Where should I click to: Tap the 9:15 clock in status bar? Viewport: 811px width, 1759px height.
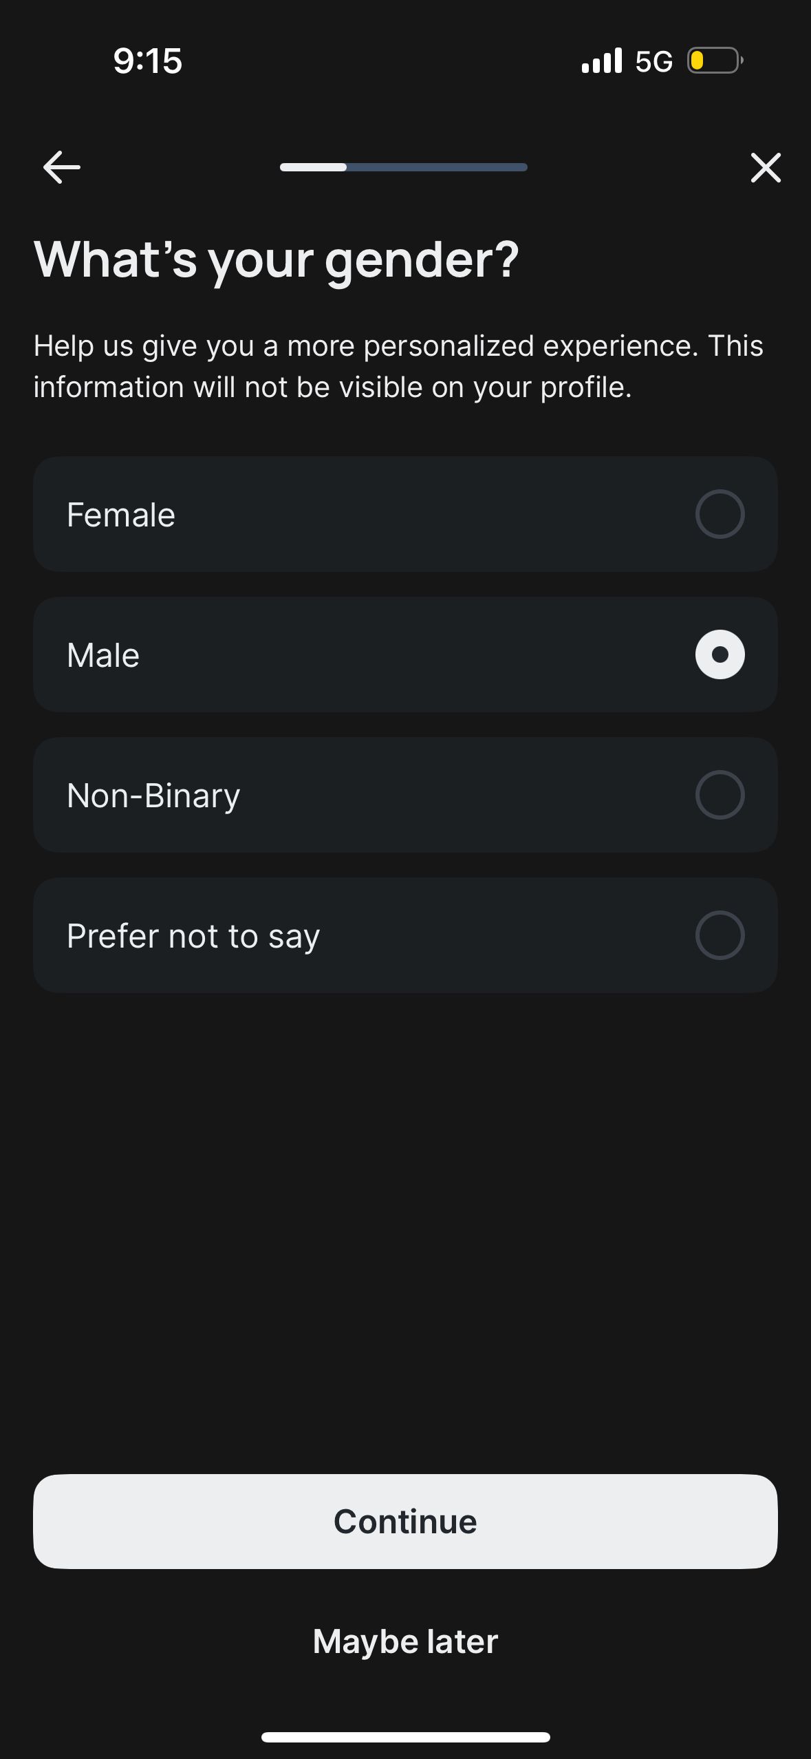[x=148, y=61]
